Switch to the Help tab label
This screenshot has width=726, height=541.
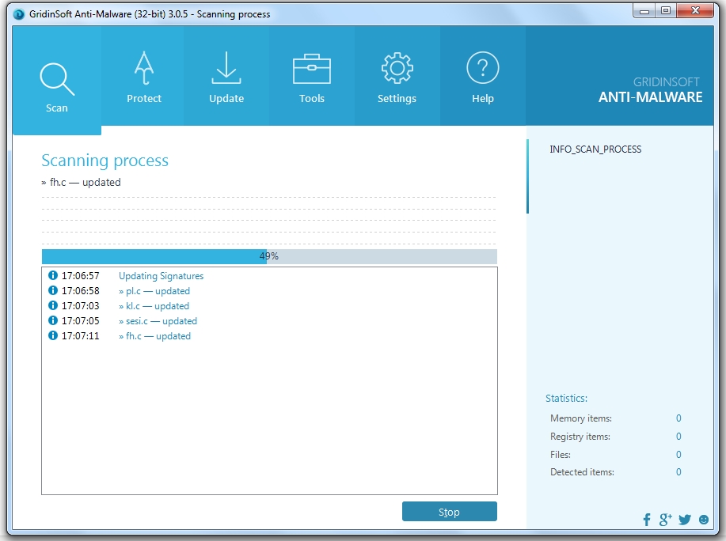(483, 99)
